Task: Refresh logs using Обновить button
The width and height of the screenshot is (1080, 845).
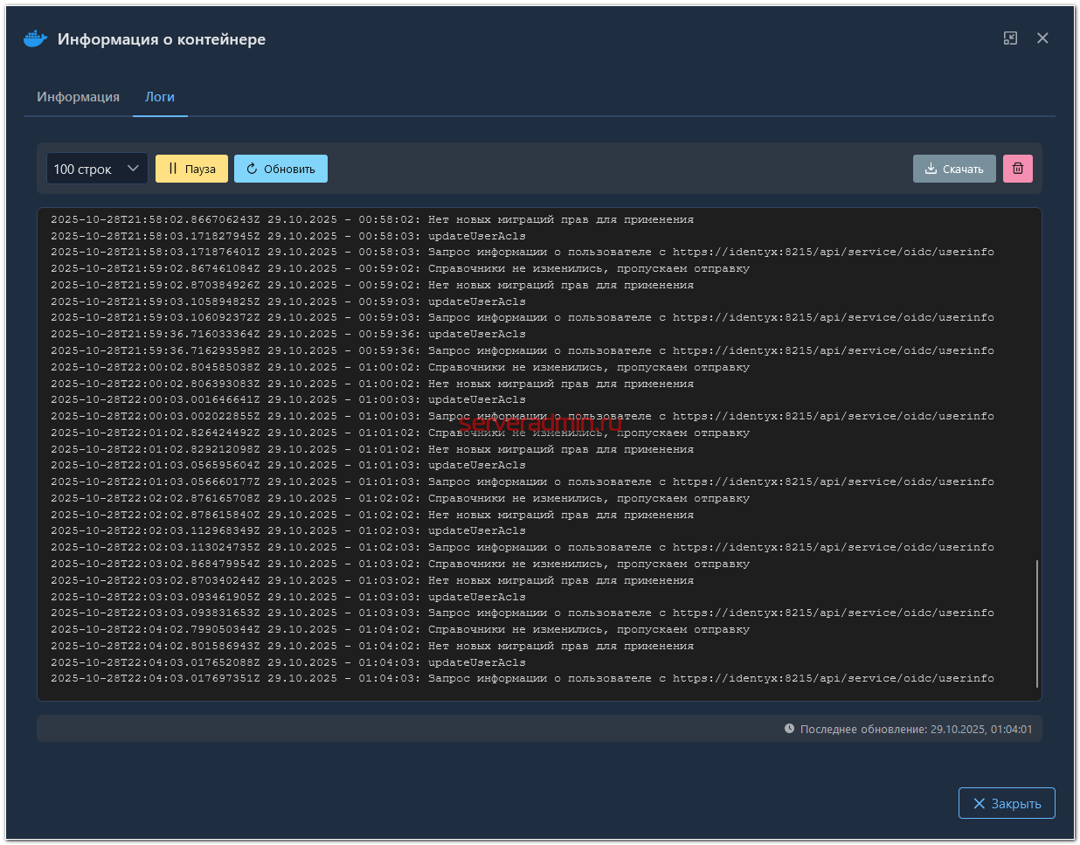Action: click(280, 169)
